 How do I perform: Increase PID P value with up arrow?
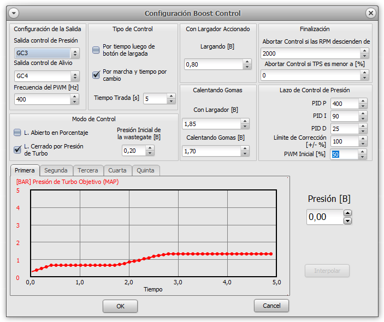coord(363,101)
